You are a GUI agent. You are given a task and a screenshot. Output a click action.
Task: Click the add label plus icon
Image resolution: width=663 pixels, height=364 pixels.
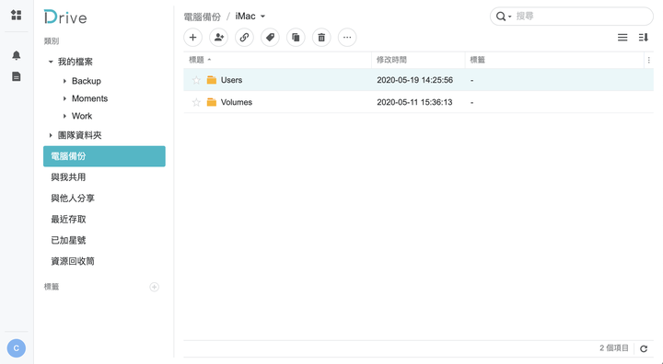tap(155, 287)
